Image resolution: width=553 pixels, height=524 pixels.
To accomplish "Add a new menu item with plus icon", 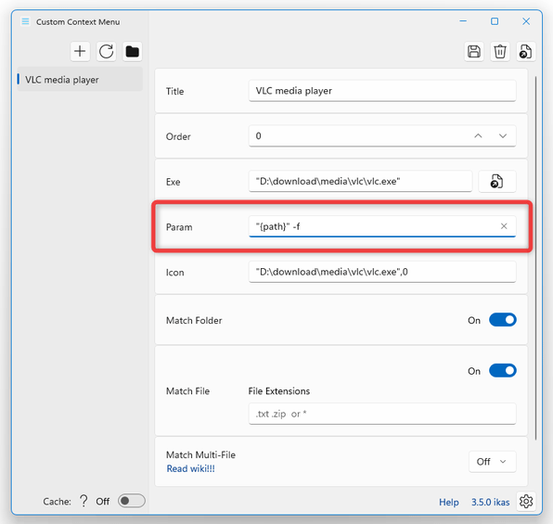I will [x=80, y=52].
